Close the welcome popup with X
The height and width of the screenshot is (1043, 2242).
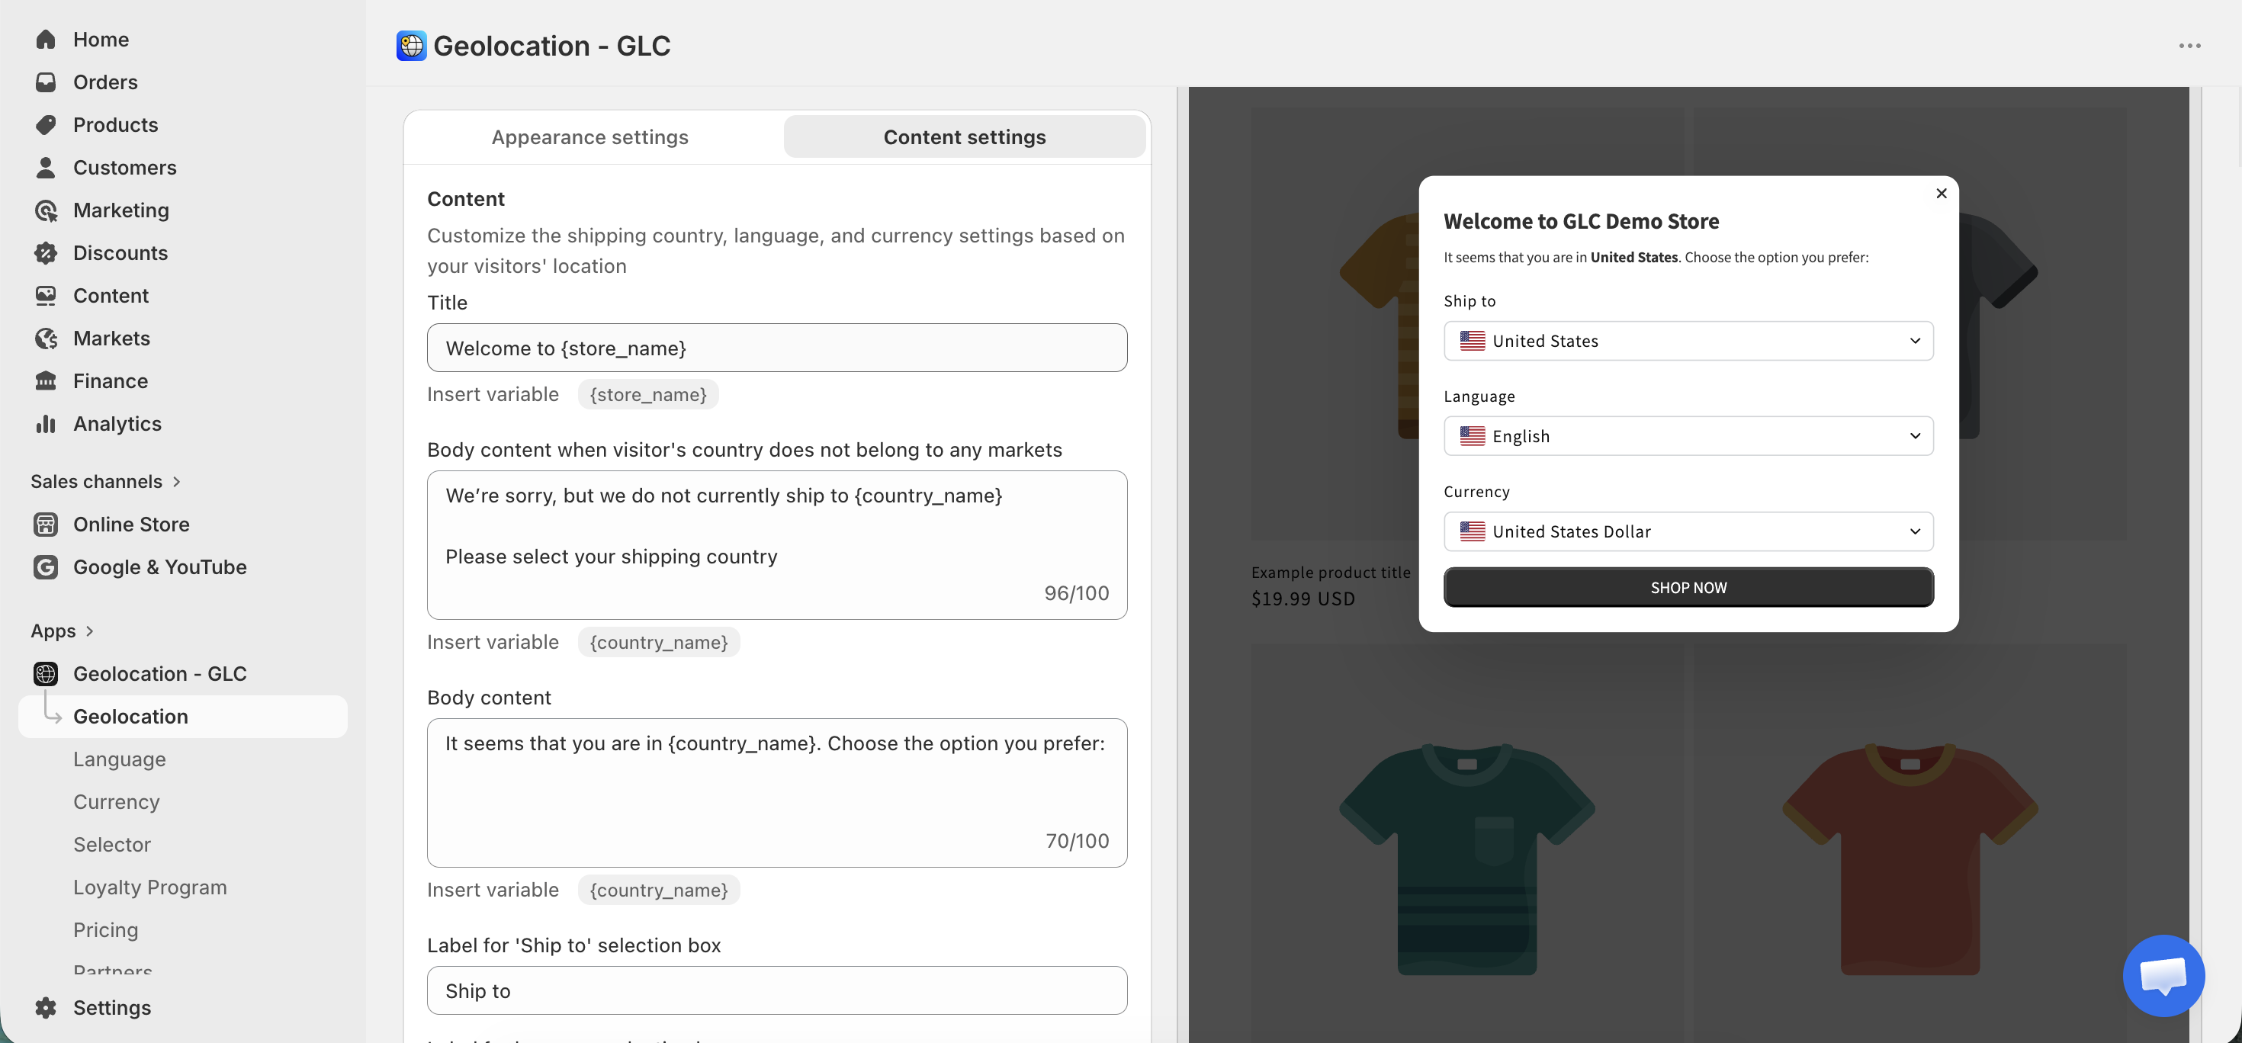[x=1941, y=193]
